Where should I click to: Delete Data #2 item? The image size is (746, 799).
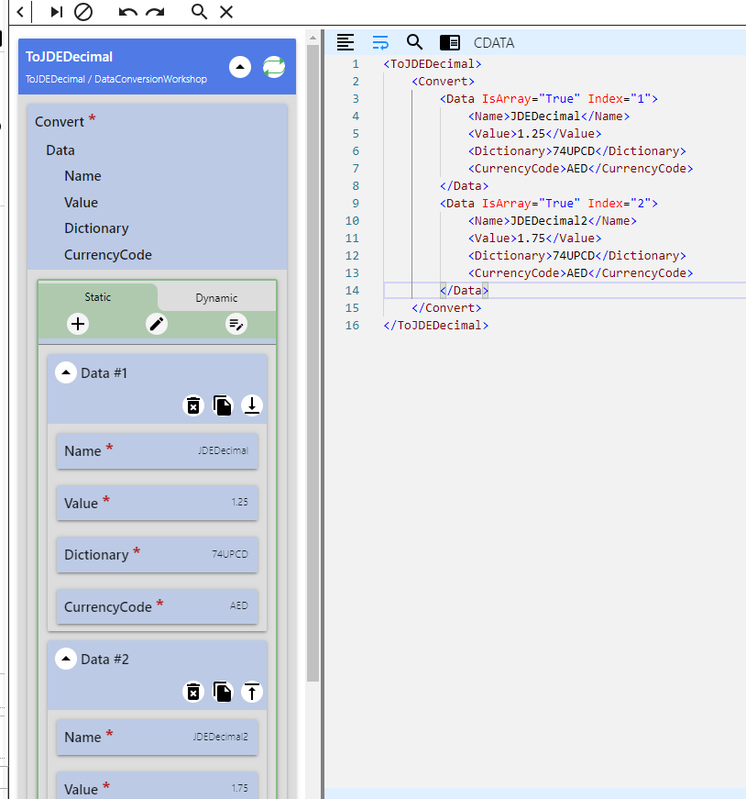tap(193, 693)
